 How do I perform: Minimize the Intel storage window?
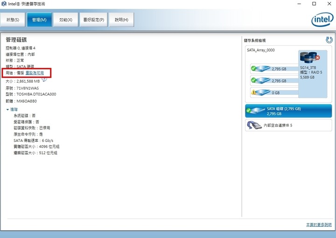tap(299, 4)
